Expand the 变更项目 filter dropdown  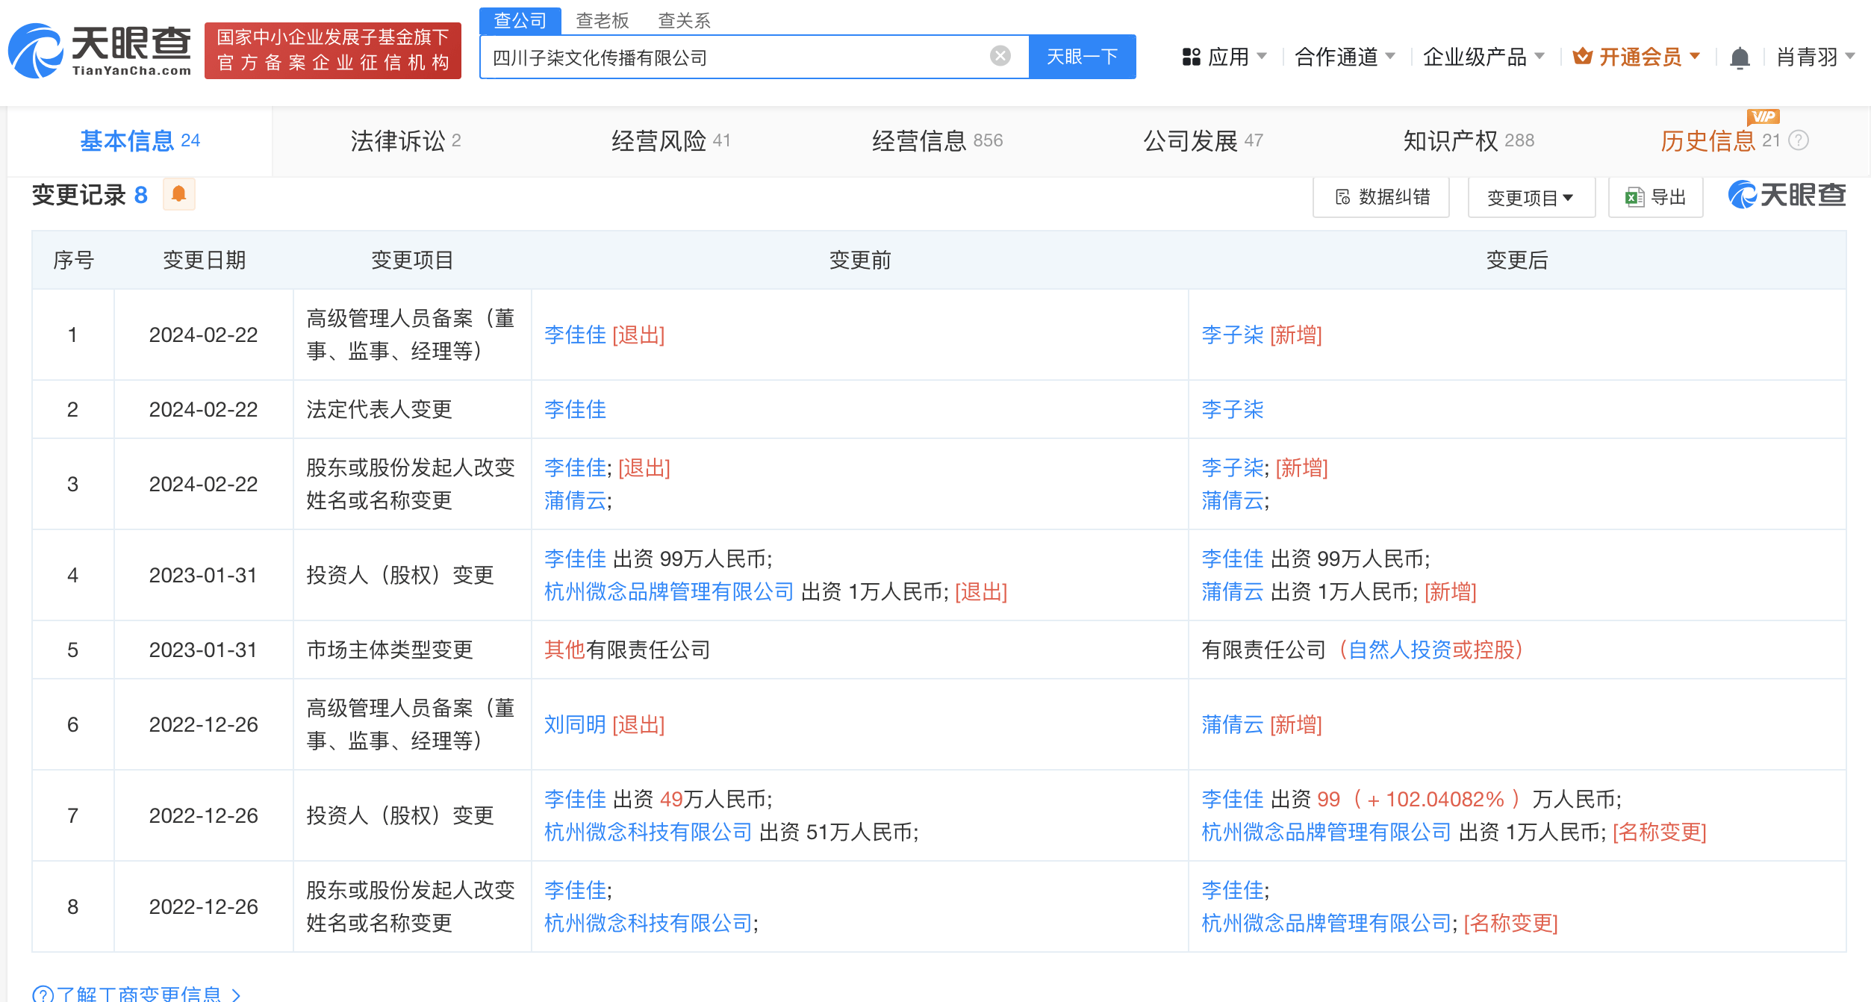pos(1531,198)
